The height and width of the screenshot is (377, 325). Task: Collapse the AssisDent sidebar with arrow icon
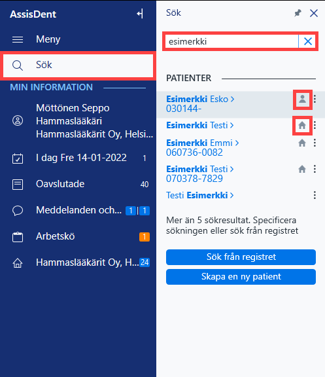141,14
